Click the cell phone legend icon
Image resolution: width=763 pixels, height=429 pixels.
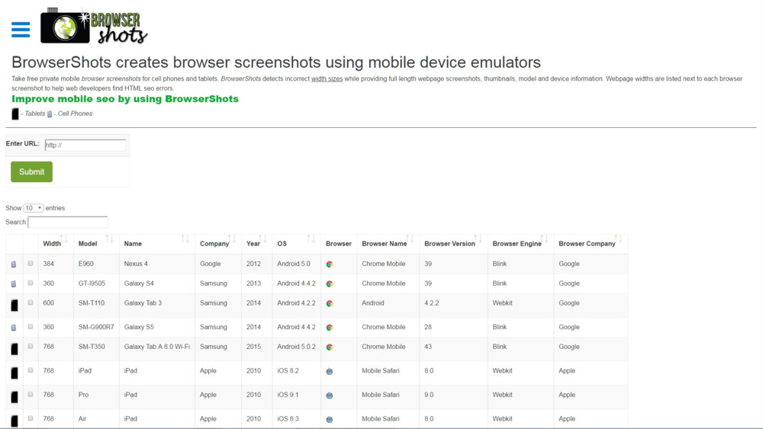click(x=49, y=114)
